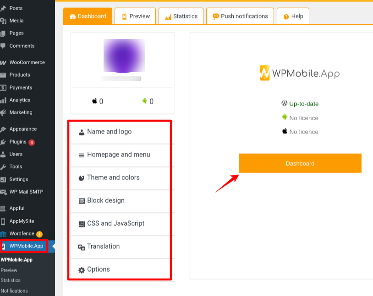Viewport: 373px width, 296px height.
Task: Click the Wordfence shield icon
Action: click(x=3, y=234)
